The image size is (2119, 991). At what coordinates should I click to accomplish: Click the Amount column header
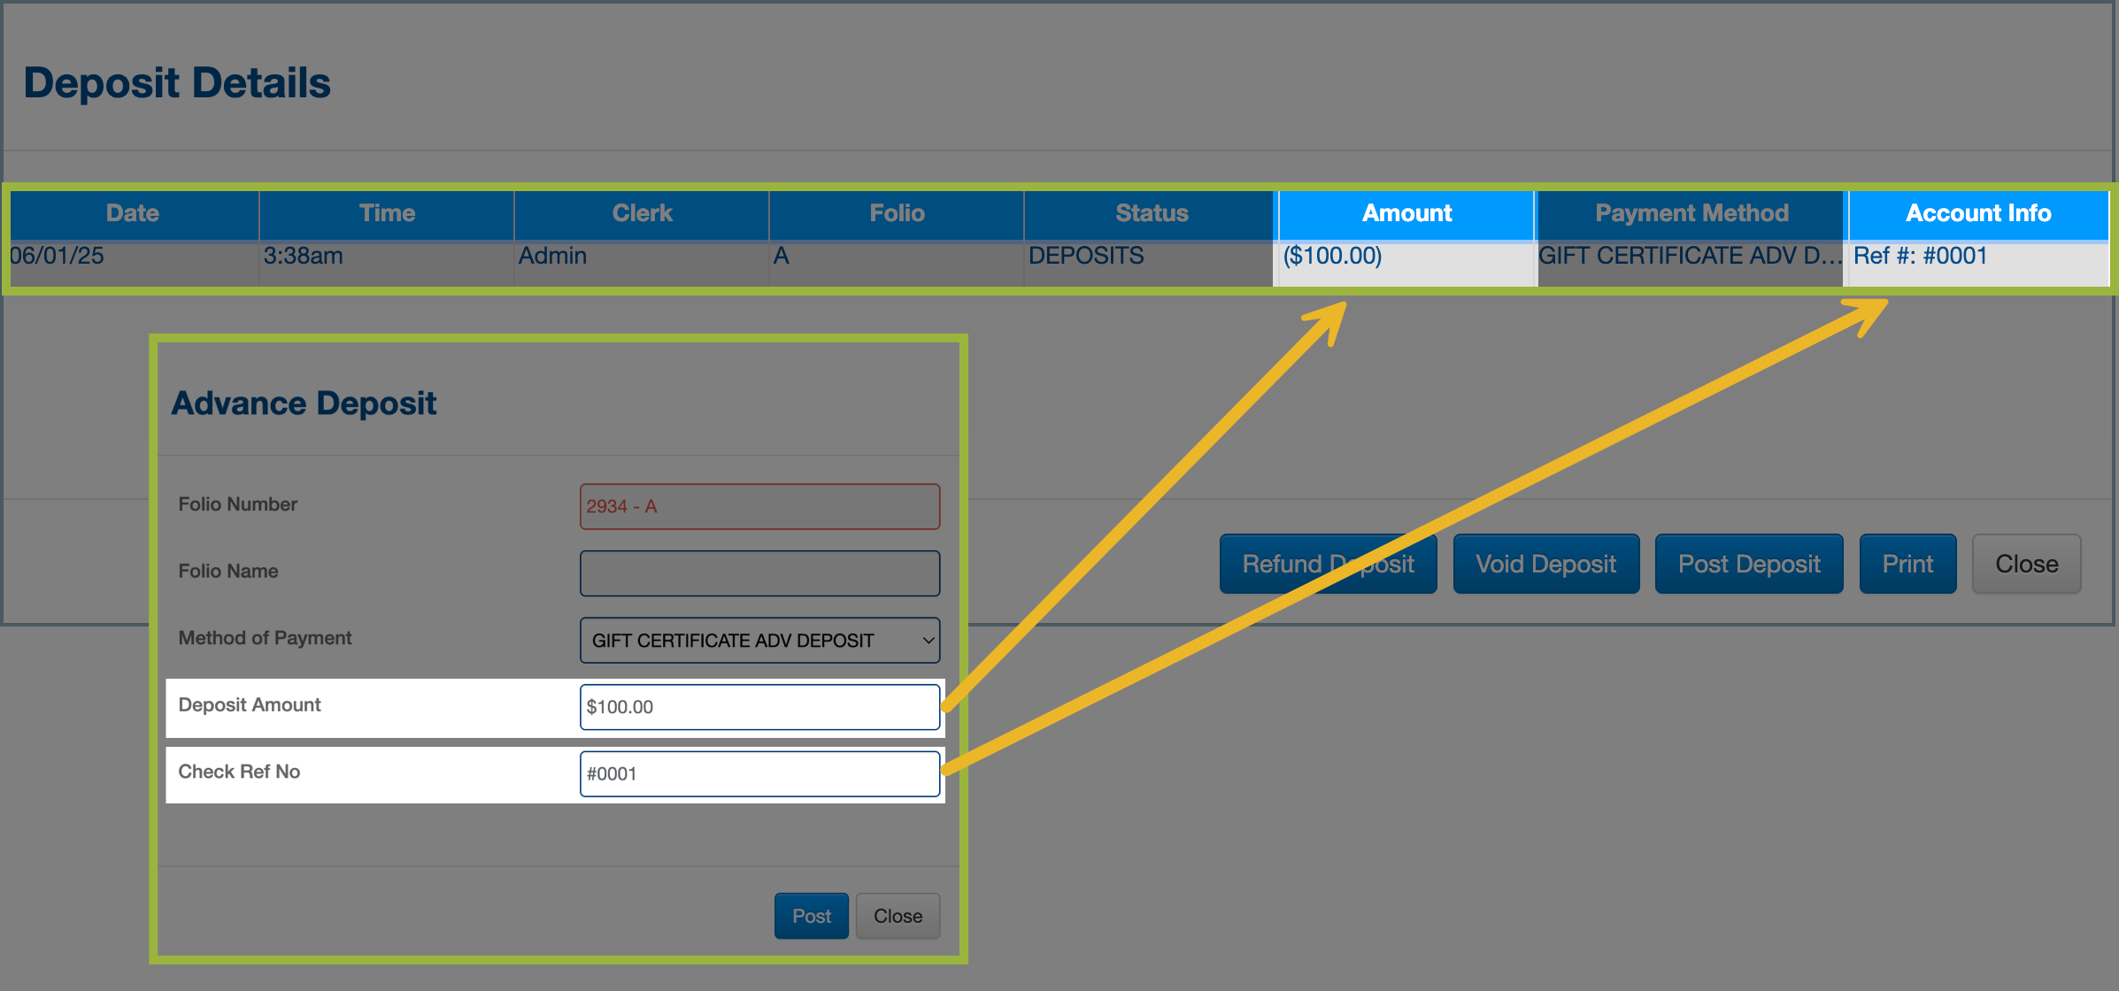[x=1406, y=213]
